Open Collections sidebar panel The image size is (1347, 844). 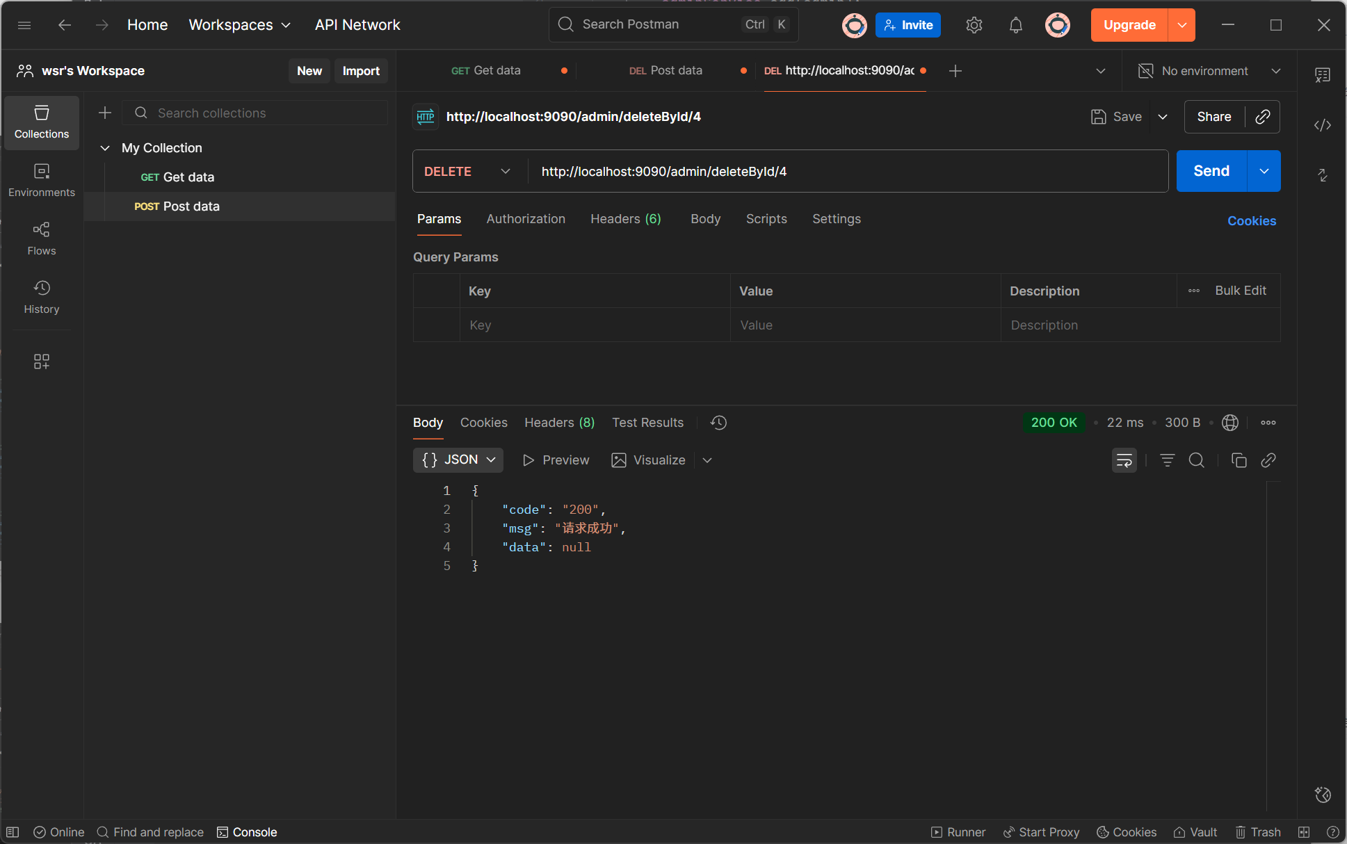(x=42, y=123)
